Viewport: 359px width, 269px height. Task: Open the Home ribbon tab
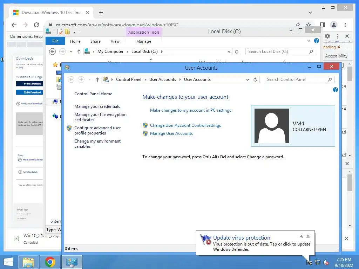point(75,41)
